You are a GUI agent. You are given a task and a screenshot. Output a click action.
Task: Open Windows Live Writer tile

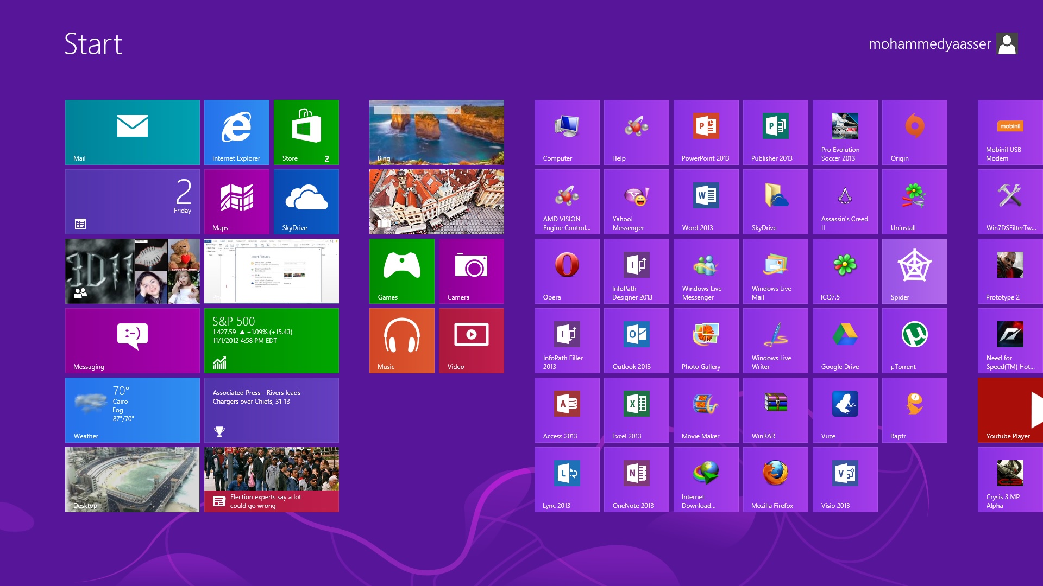click(776, 341)
